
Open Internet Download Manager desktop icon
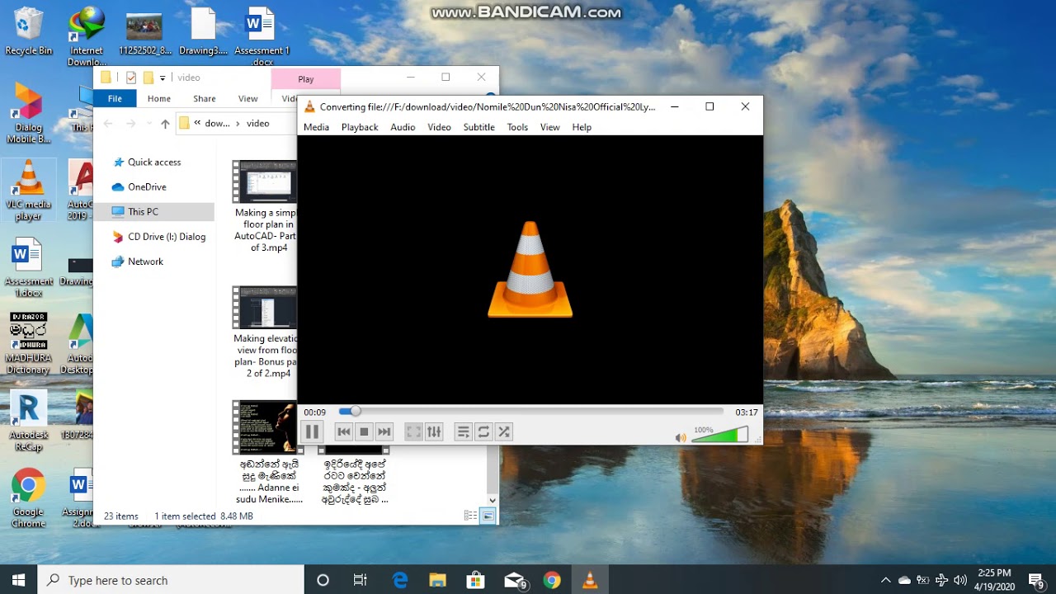87,36
